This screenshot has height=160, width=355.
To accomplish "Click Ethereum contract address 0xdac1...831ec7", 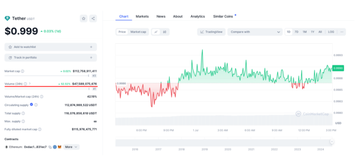I will pos(35,147).
